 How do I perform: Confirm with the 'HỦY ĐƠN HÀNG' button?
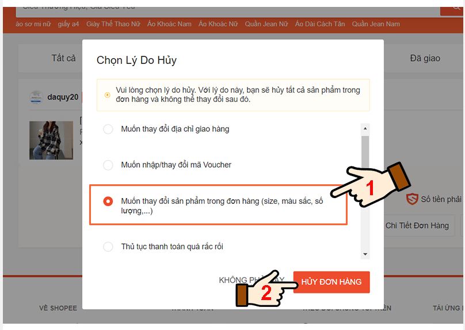click(x=331, y=282)
